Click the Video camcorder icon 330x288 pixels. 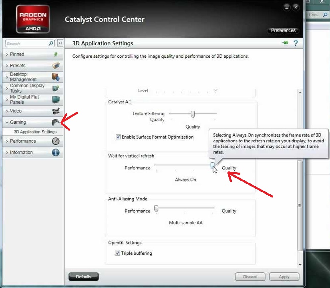point(56,111)
